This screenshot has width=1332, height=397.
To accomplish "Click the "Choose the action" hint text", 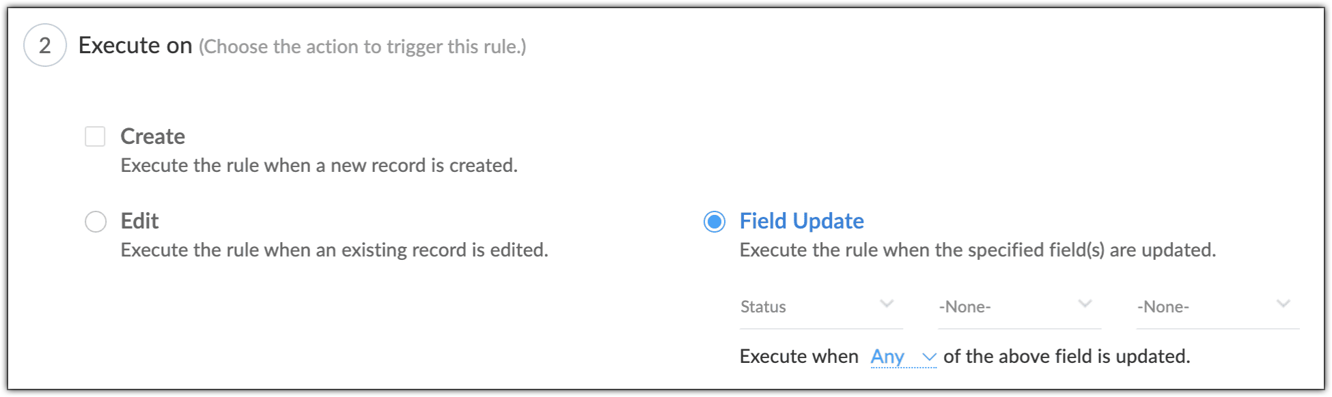I will (x=362, y=47).
